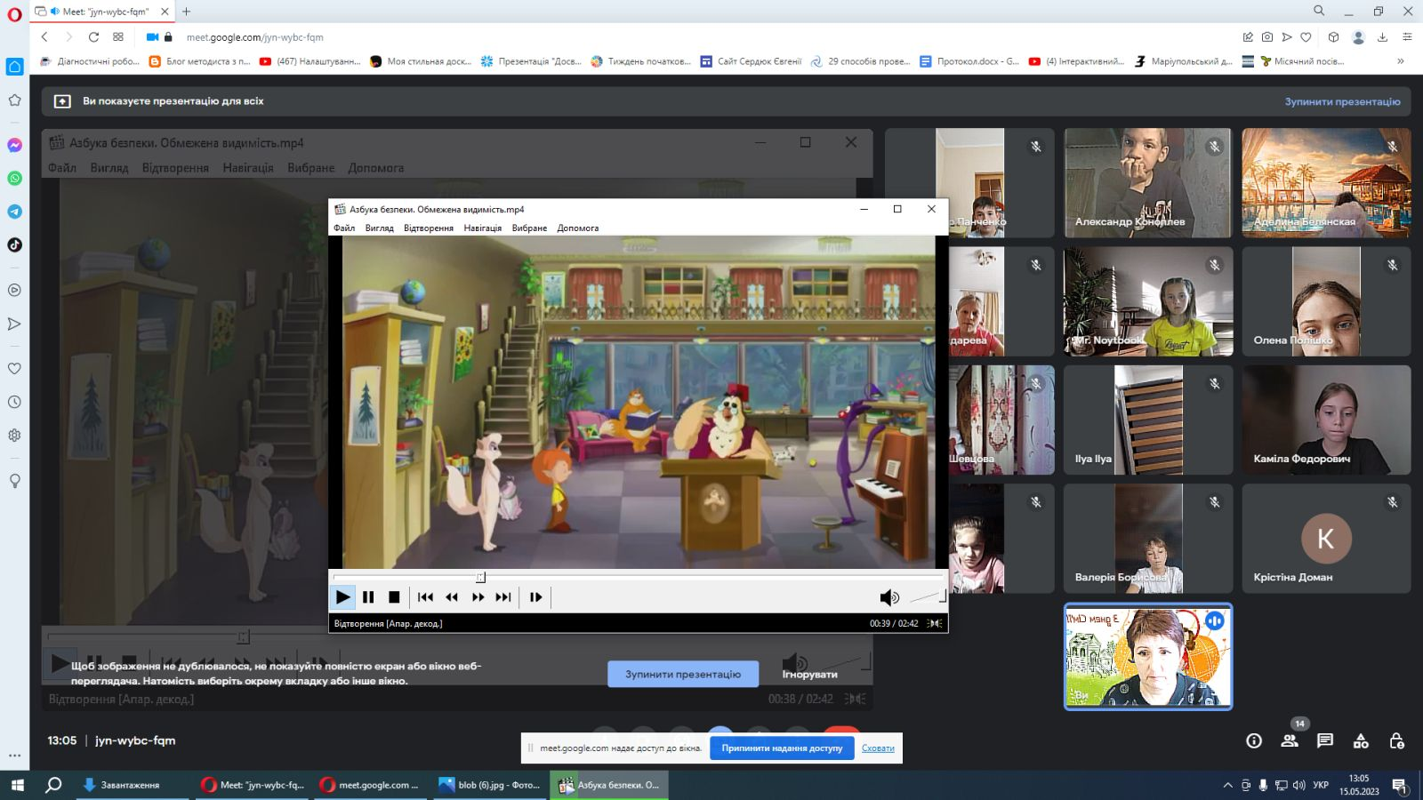The height and width of the screenshot is (800, 1423).
Task: Expand hidden bookmarks with the double chevron
Action: point(1401,61)
